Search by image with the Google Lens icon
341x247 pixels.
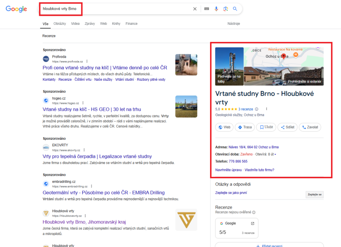point(225,9)
